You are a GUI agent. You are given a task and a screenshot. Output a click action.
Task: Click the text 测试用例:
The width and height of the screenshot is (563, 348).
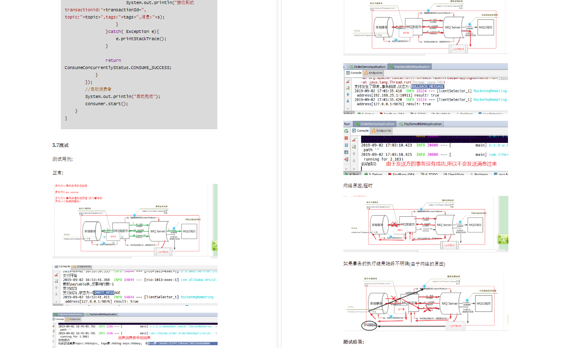click(x=62, y=159)
